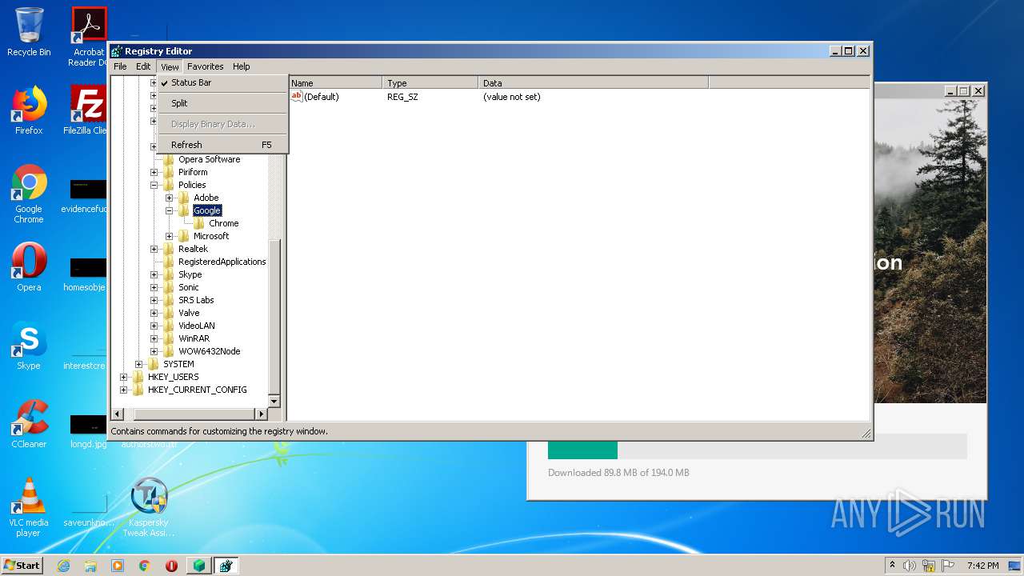The height and width of the screenshot is (576, 1024).
Task: Expand the Realtek registry key
Action: click(154, 249)
